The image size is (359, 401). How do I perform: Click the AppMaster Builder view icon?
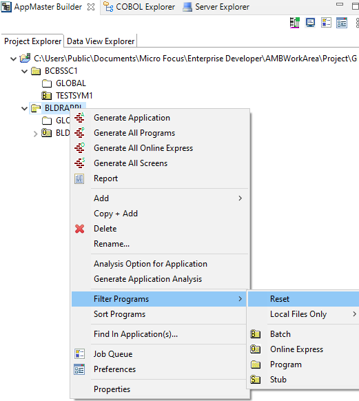click(6, 7)
